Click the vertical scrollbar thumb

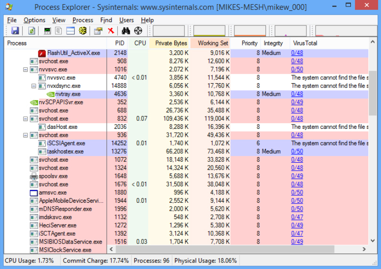pyautogui.click(x=373, y=93)
